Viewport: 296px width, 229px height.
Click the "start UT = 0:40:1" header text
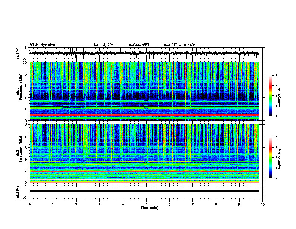click(181, 45)
